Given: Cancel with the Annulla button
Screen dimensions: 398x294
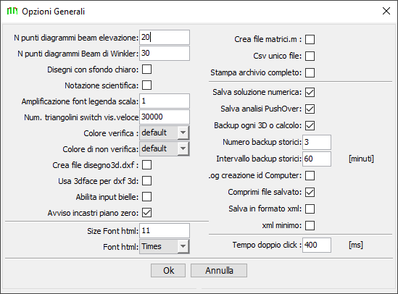Looking at the screenshot, I should click(x=219, y=270).
